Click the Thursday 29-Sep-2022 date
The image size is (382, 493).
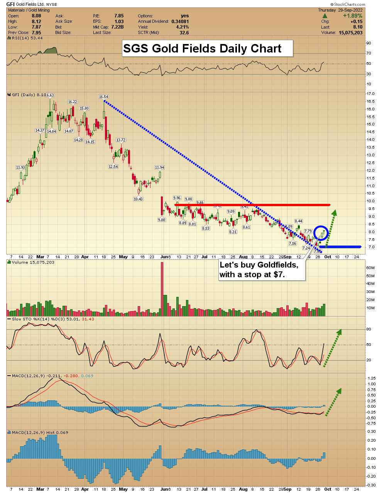[340, 10]
